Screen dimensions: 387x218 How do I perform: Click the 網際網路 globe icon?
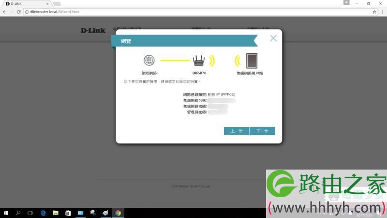tap(149, 60)
